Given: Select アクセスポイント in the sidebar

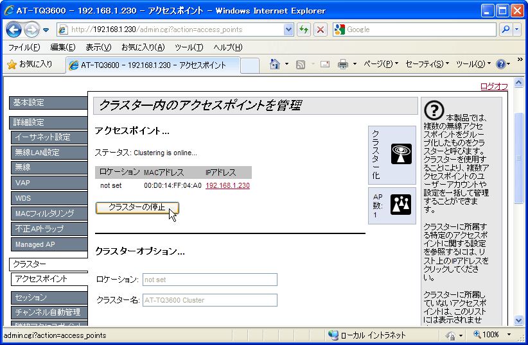Looking at the screenshot, I should pos(49,279).
